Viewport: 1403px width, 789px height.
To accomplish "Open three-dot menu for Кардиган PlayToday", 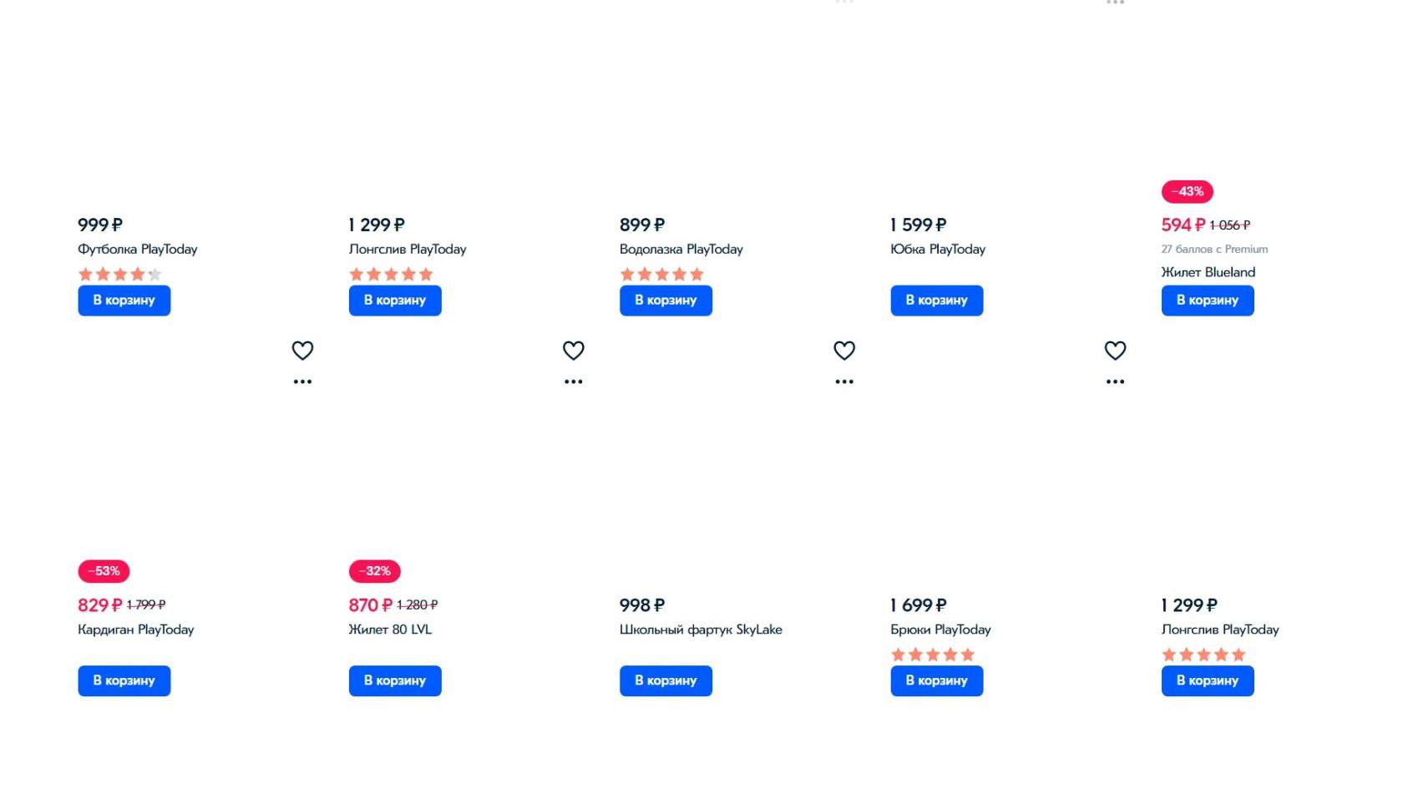I will tap(302, 382).
